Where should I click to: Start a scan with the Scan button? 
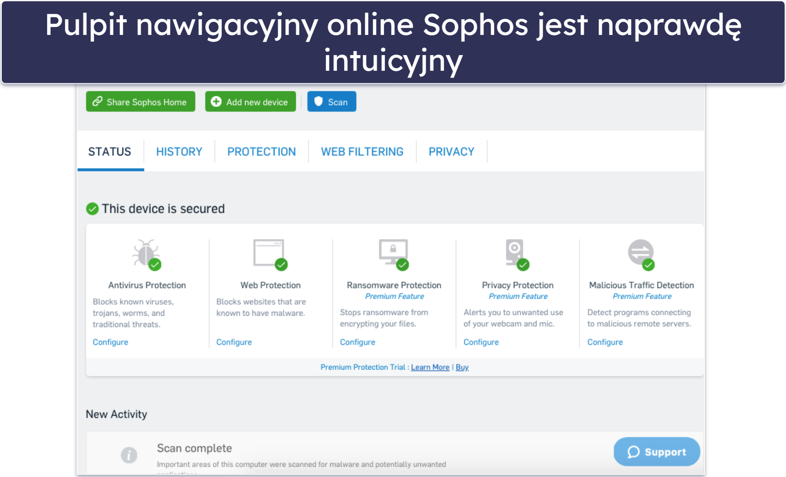332,102
